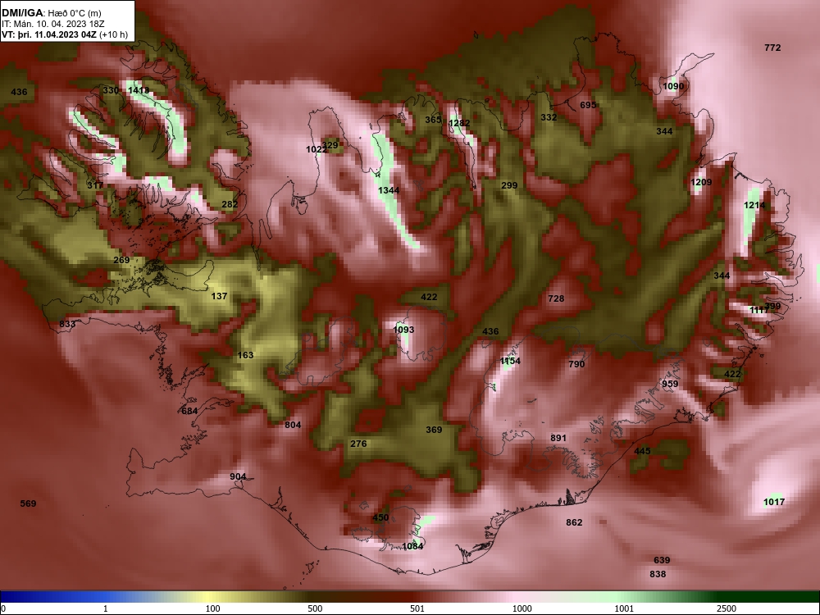Click the 2500 tick on the color scale
820x615 pixels.
pos(727,608)
